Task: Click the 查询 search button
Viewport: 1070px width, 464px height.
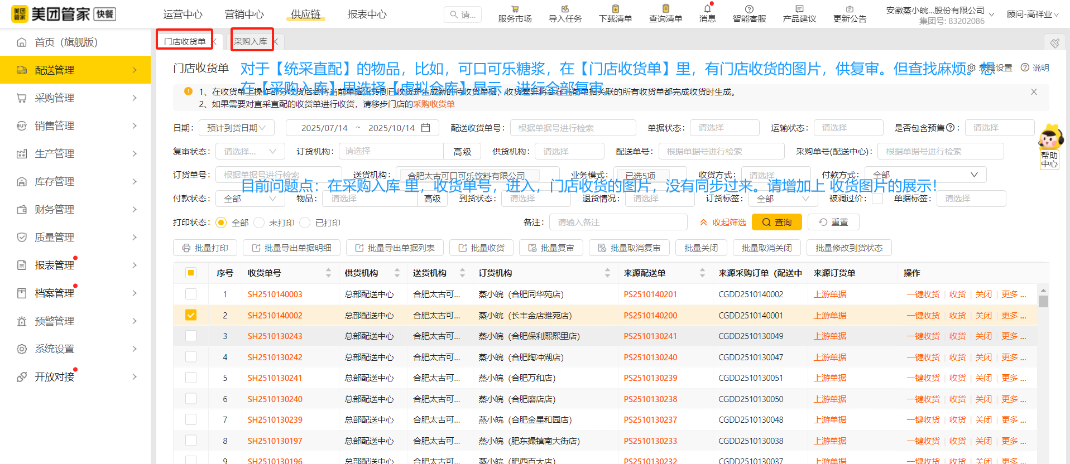Action: coord(777,222)
